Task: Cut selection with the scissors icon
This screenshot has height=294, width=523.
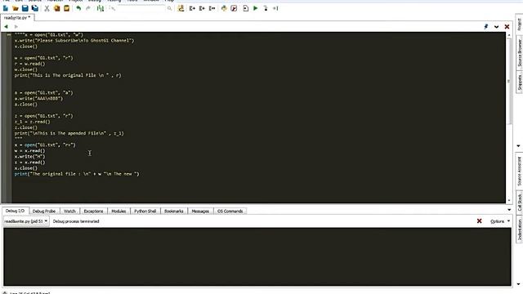Action: coord(47,8)
